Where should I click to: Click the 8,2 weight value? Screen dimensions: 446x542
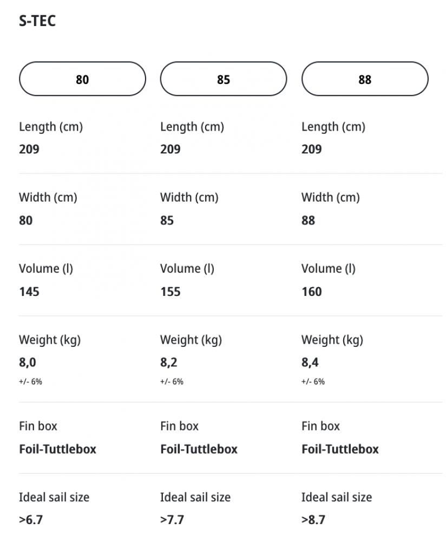[169, 362]
